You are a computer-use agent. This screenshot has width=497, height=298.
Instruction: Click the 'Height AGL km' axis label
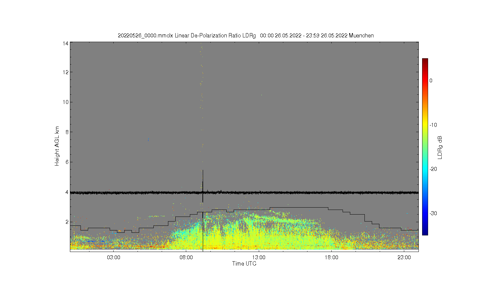(57, 146)
